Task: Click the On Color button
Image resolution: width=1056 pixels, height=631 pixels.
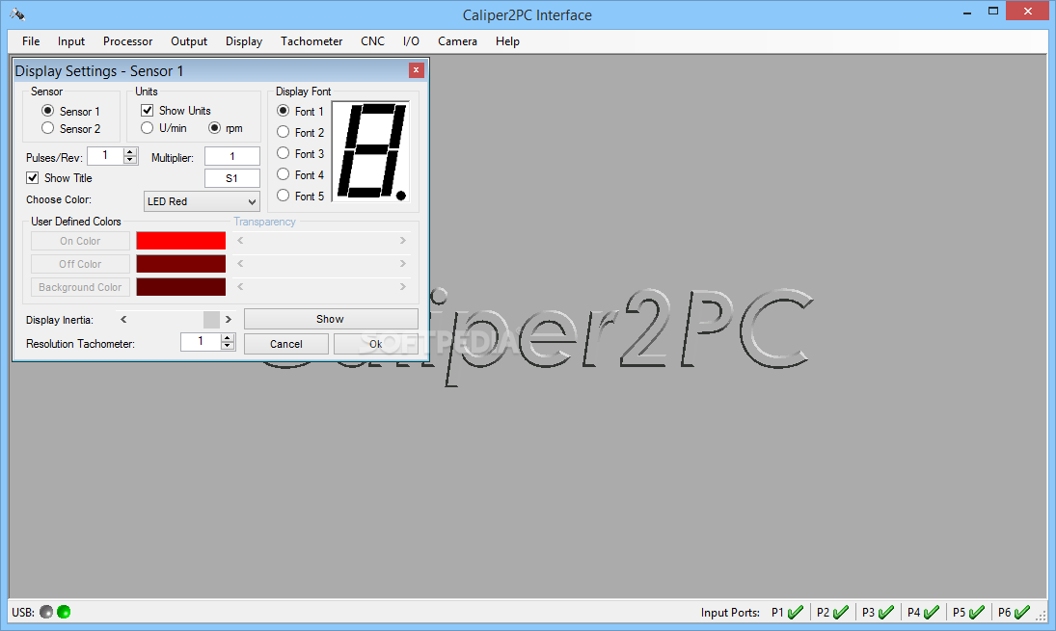Action: pos(80,241)
